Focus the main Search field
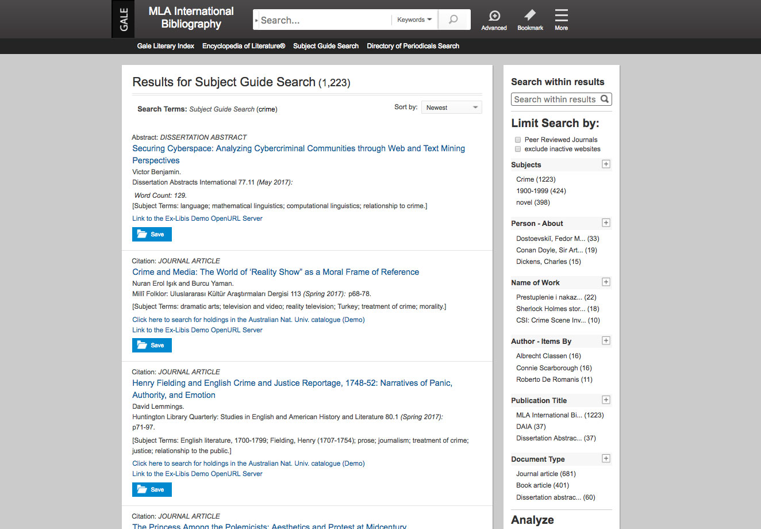The image size is (761, 529). coord(325,20)
